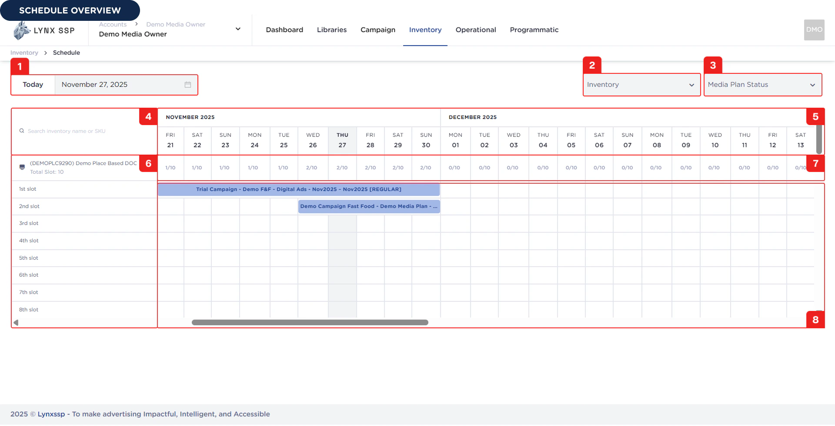Expand the Demo Media Owner account selector
This screenshot has width=835, height=426.
[238, 29]
